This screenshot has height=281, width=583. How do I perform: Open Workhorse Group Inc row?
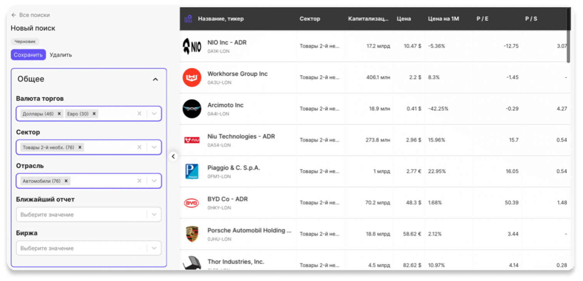tap(375, 77)
